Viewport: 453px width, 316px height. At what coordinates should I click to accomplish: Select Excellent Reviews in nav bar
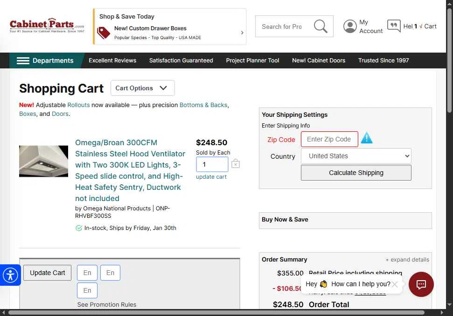(112, 61)
